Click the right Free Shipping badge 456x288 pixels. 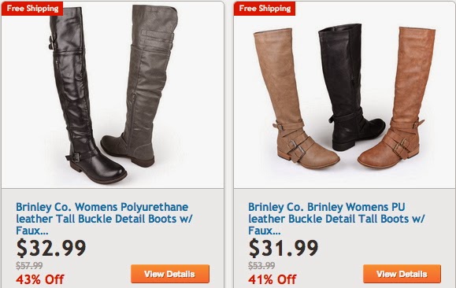[x=265, y=9]
